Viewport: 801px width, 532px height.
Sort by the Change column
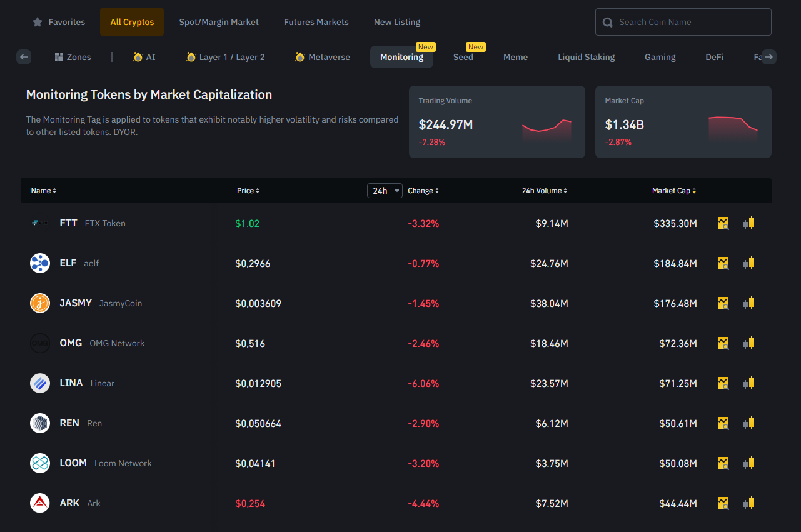coord(423,191)
